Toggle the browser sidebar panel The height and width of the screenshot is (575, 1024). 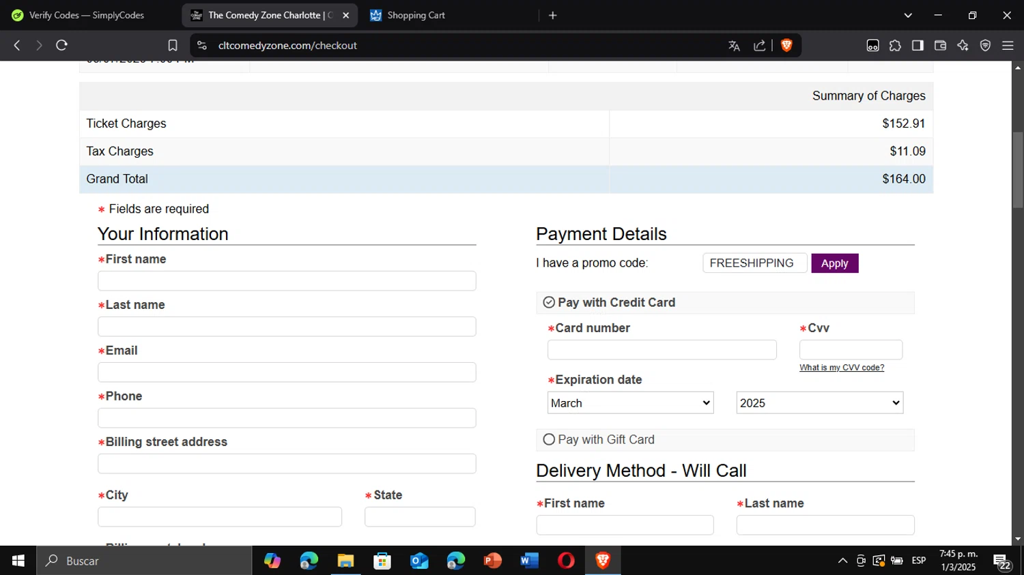(918, 46)
